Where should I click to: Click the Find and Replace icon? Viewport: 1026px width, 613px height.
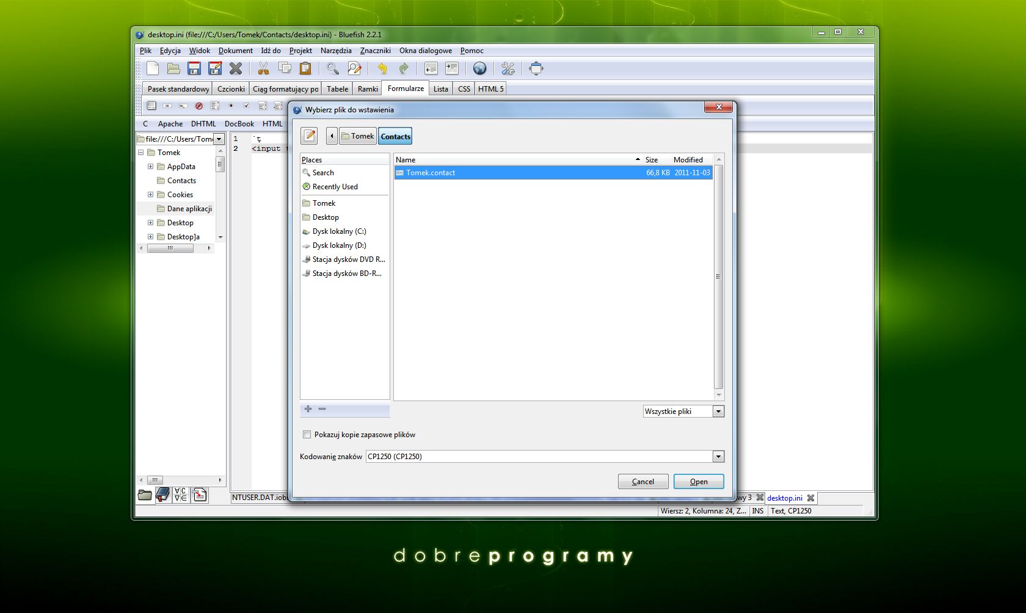(x=354, y=68)
